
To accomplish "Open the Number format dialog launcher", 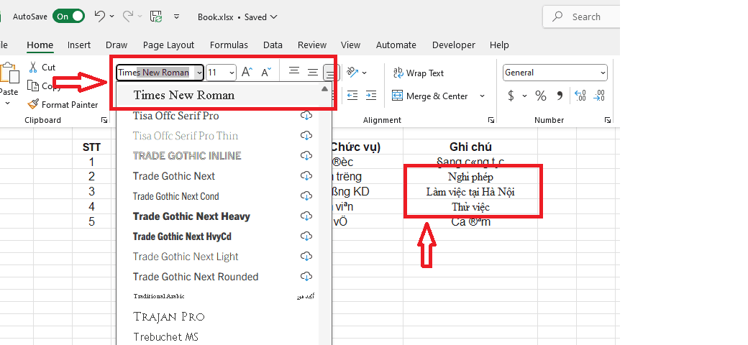I will pos(607,121).
